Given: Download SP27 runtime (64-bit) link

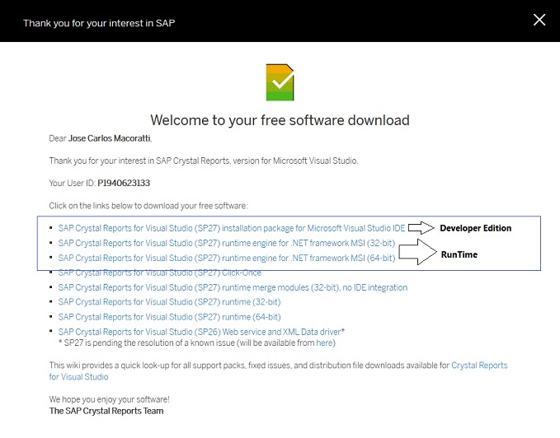Looking at the screenshot, I should 169,317.
